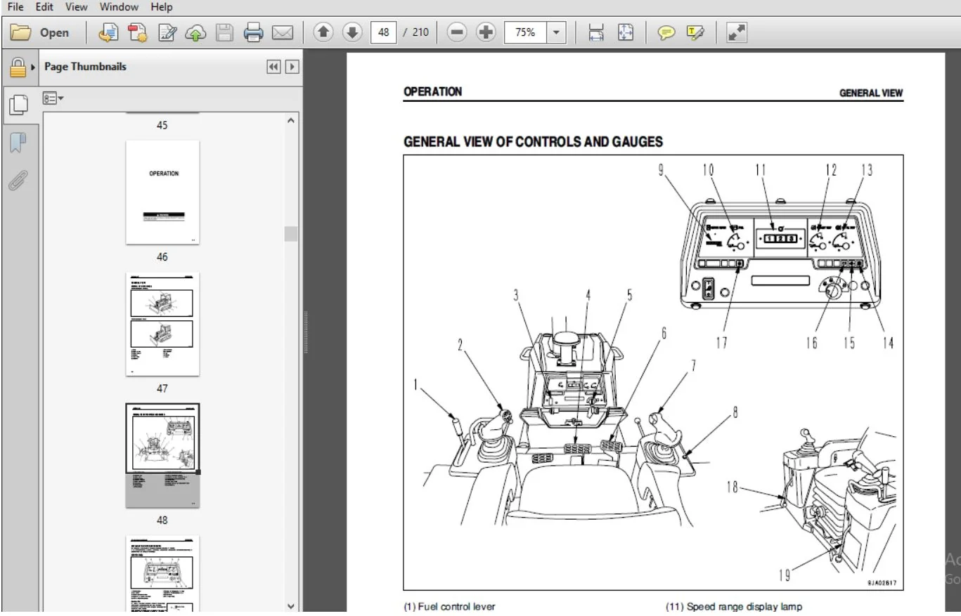Screen dimensions: 961x616
Task: Click the fit one full page icon
Action: (626, 32)
